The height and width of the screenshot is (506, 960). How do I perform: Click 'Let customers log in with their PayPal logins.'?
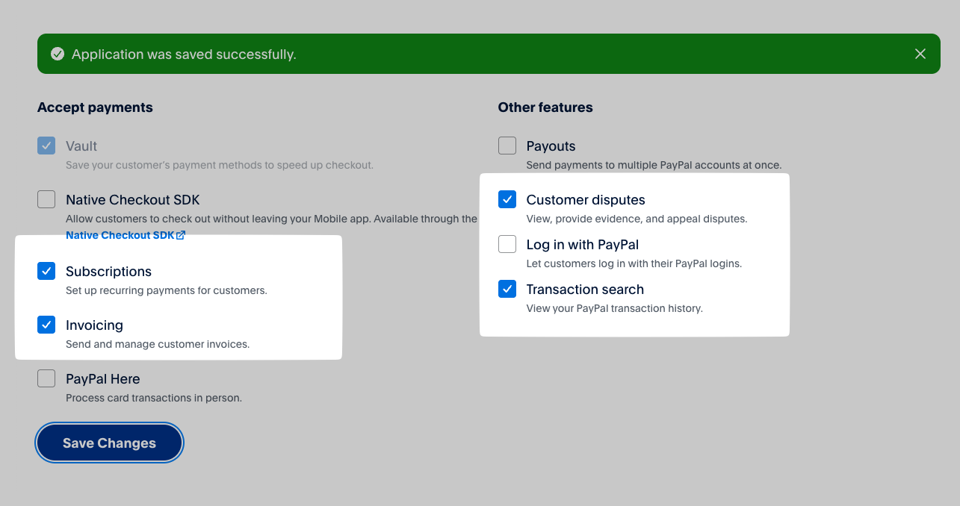point(634,263)
